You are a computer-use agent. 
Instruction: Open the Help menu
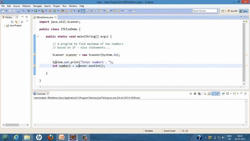click(x=82, y=6)
